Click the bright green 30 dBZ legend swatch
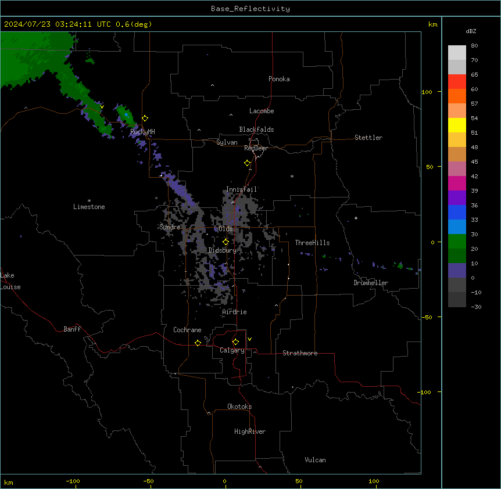The height and width of the screenshot is (489, 501). point(457,242)
